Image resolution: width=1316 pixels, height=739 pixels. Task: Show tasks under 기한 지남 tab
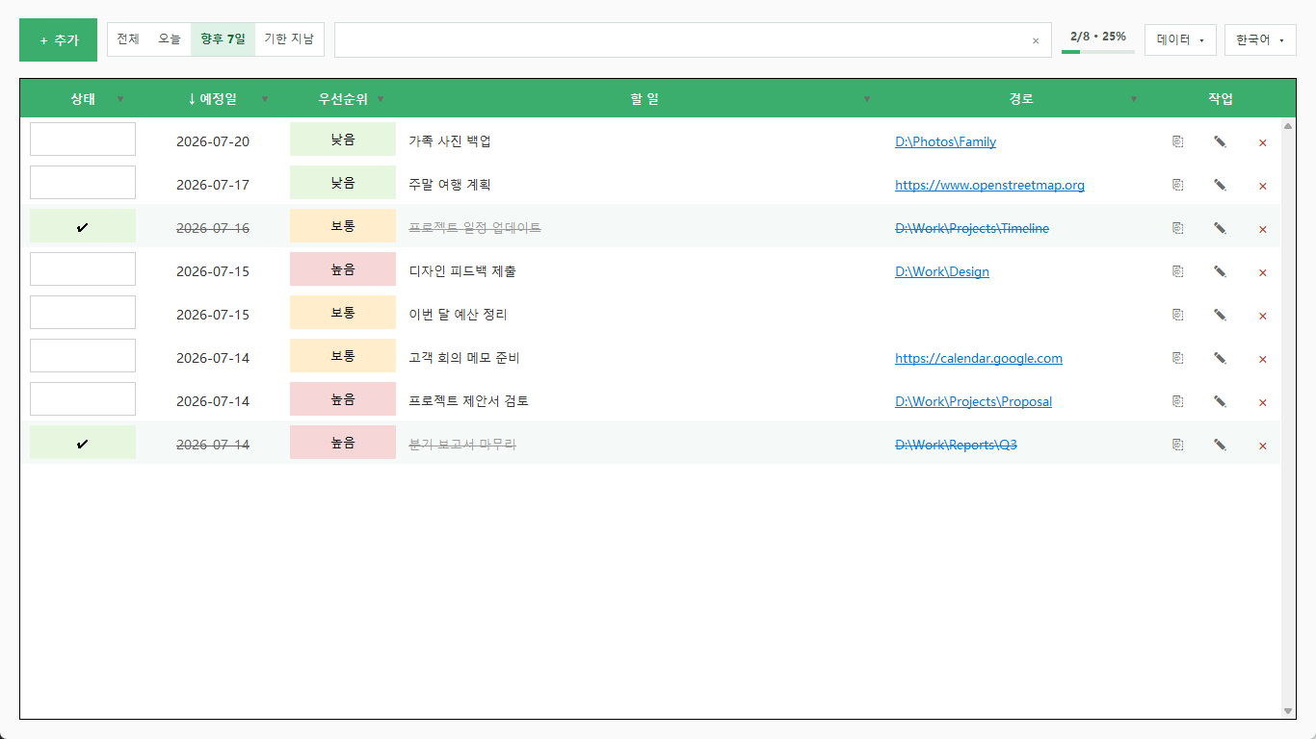[x=289, y=39]
